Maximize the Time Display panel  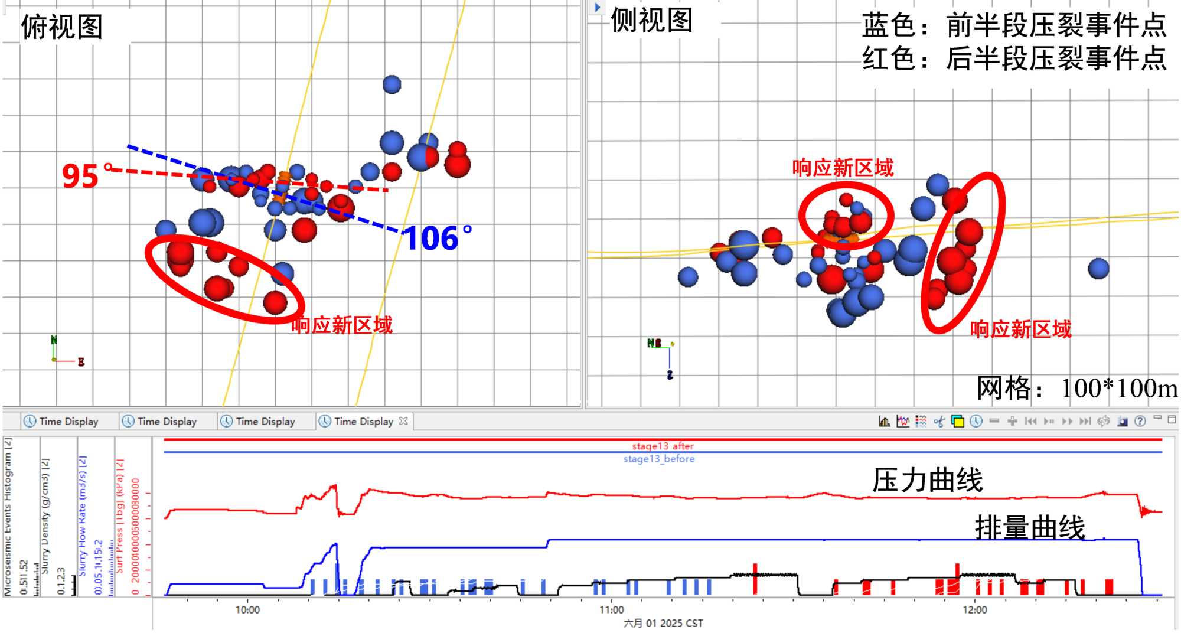click(1172, 419)
